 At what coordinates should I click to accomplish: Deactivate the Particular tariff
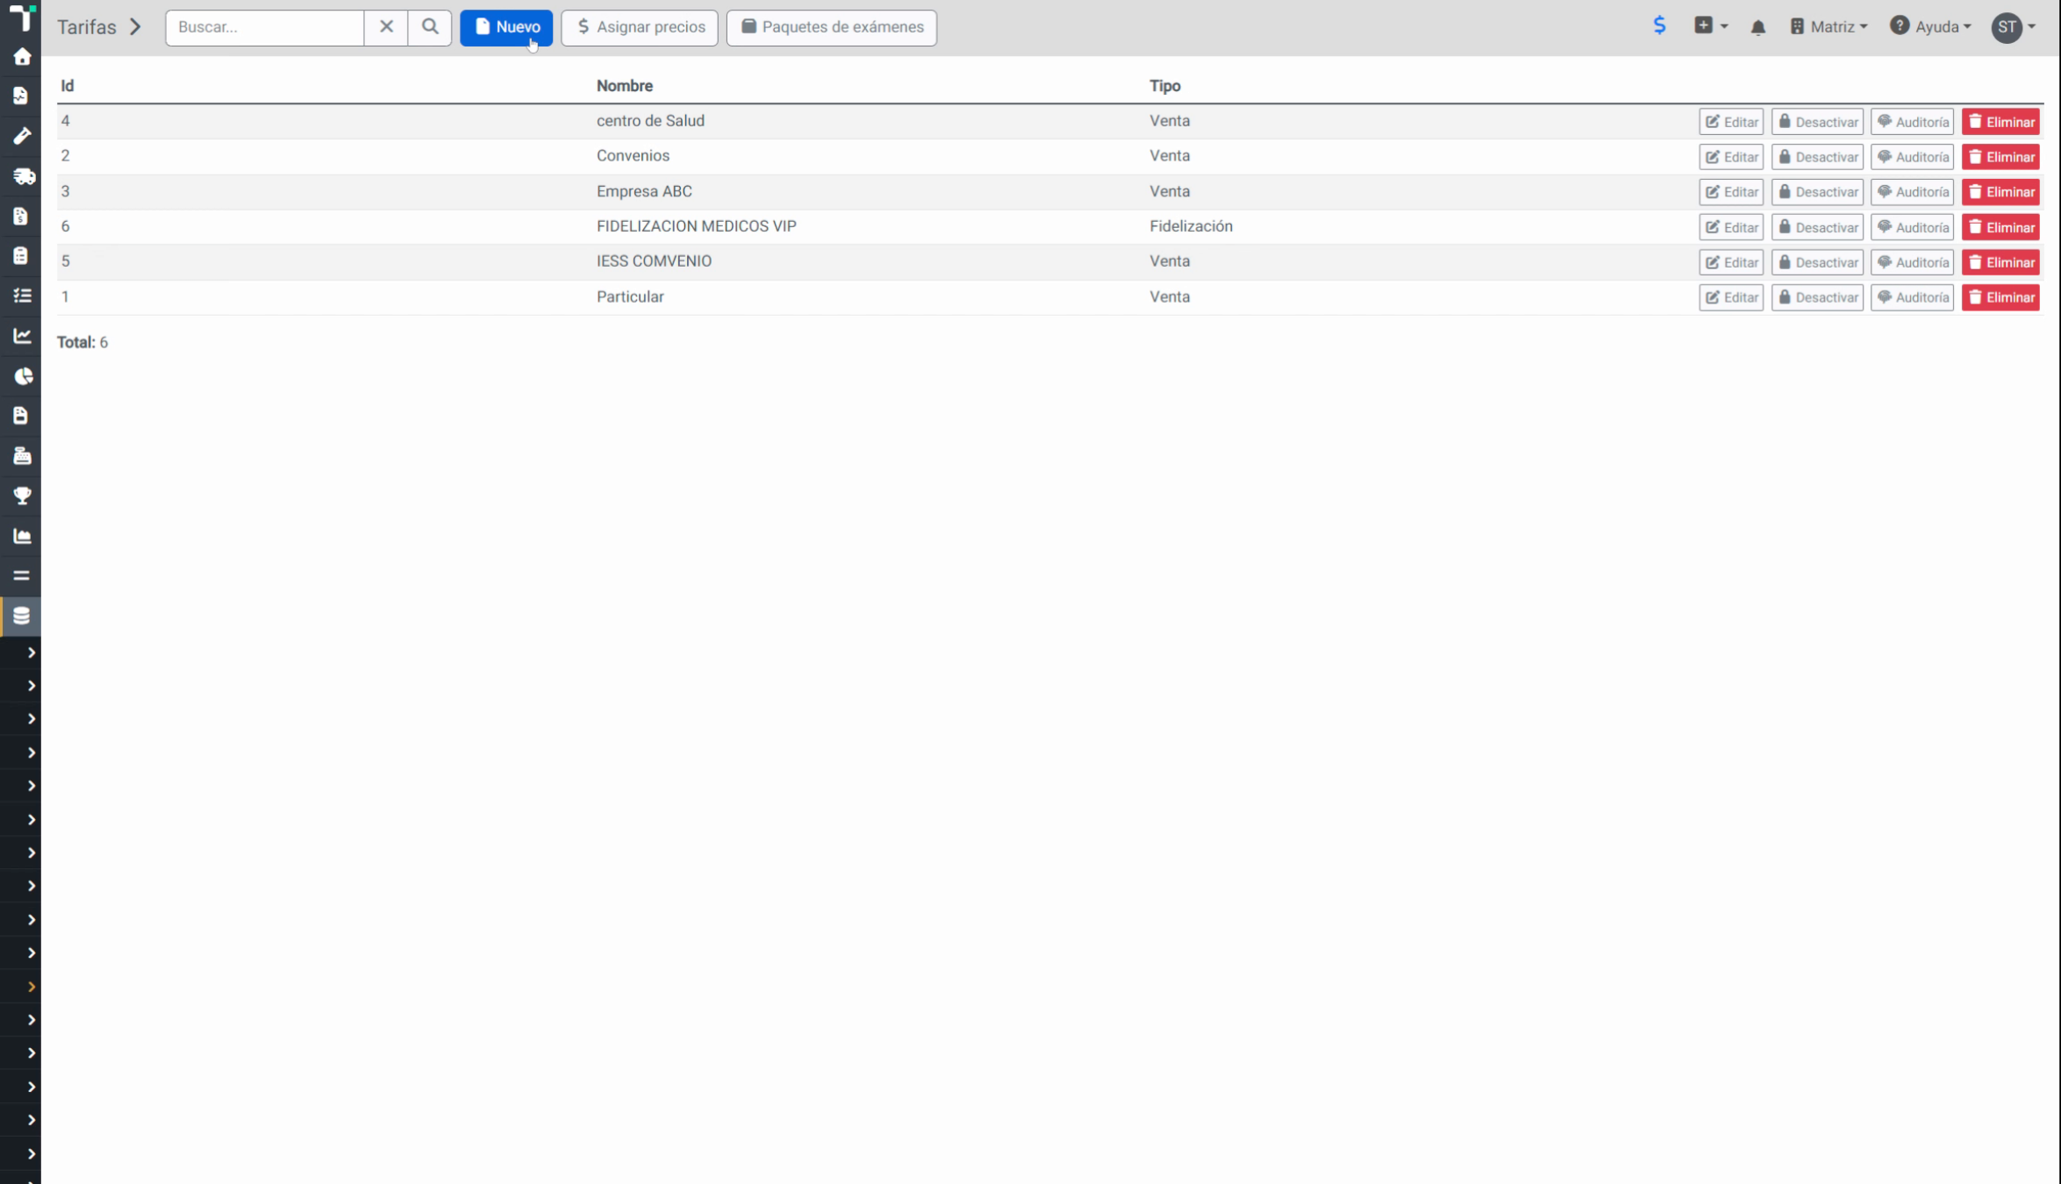(x=1817, y=297)
